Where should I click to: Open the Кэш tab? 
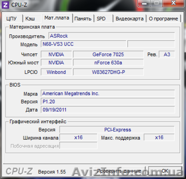[30, 18]
